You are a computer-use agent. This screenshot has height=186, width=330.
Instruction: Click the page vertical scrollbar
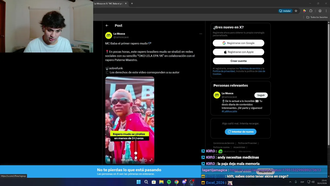pyautogui.click(x=328, y=84)
